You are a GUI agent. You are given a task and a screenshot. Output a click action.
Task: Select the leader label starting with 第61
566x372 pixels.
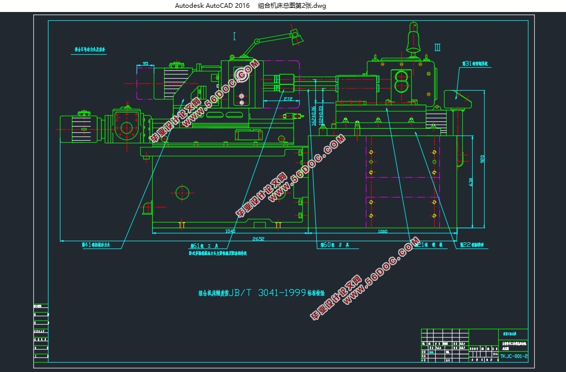(x=204, y=246)
